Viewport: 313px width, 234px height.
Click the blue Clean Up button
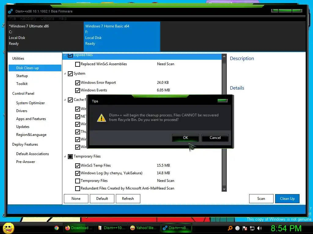[287, 199]
